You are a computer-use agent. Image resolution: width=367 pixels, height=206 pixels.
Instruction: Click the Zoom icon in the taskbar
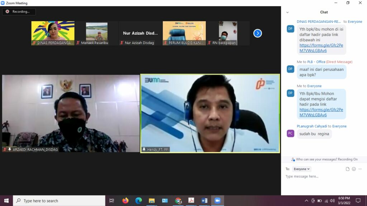point(217,201)
